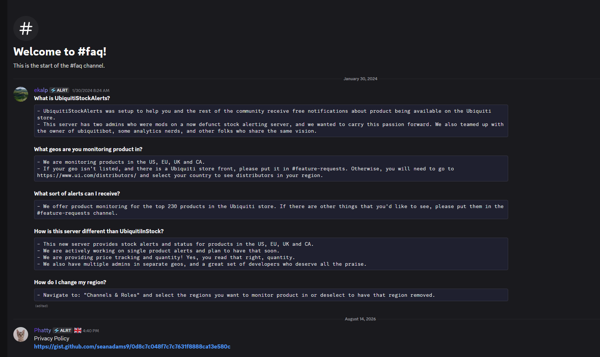The image size is (600, 357).
Task: Click the Phatty username
Action: [43, 330]
